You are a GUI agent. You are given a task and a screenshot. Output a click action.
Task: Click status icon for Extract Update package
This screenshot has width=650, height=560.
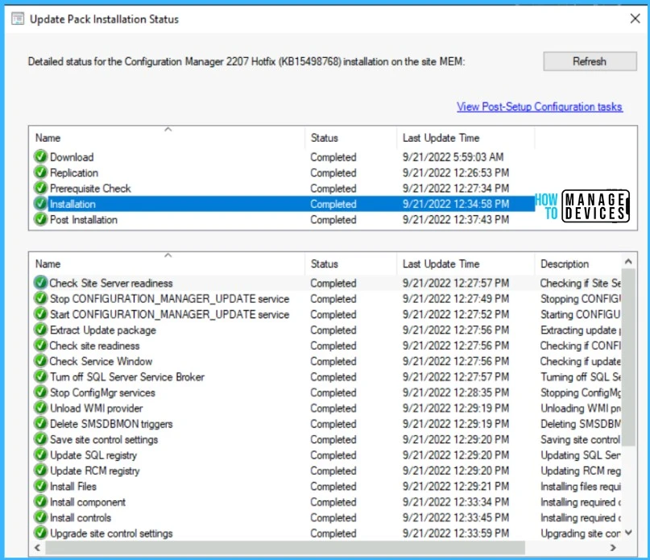40,330
